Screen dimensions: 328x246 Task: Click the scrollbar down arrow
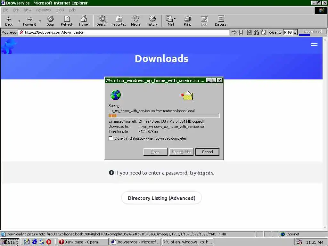[325, 227]
